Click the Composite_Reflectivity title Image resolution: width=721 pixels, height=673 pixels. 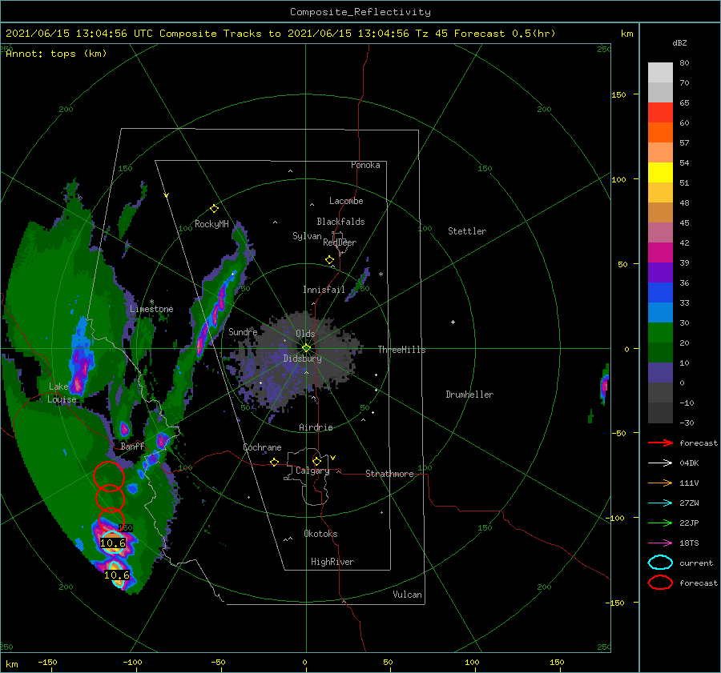point(360,12)
